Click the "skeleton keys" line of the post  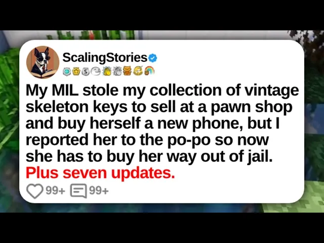158,107
